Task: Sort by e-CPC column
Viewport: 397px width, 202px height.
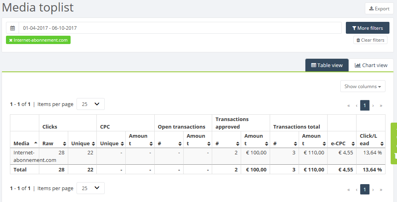Action: coord(353,144)
